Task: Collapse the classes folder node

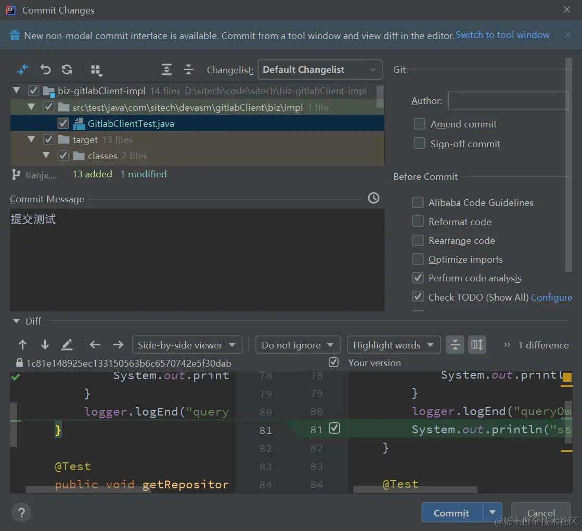Action: [x=46, y=155]
